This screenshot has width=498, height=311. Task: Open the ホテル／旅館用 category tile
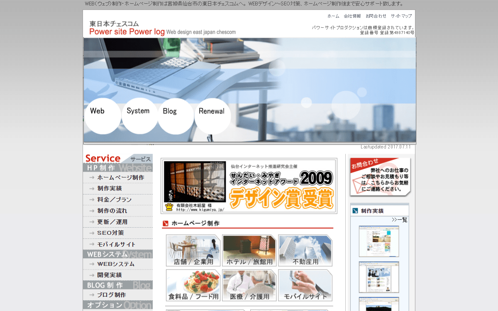tap(249, 250)
